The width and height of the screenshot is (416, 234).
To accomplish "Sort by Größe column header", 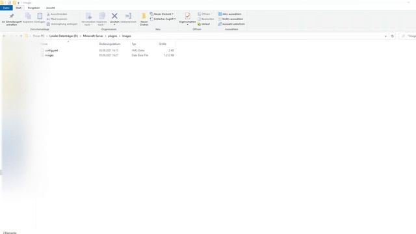I will 162,44.
